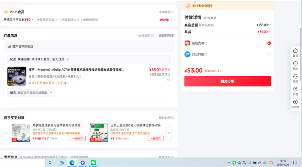Click the 支付安全保障中 shield icon
The width and height of the screenshot is (302, 167).
pyautogui.click(x=188, y=6)
